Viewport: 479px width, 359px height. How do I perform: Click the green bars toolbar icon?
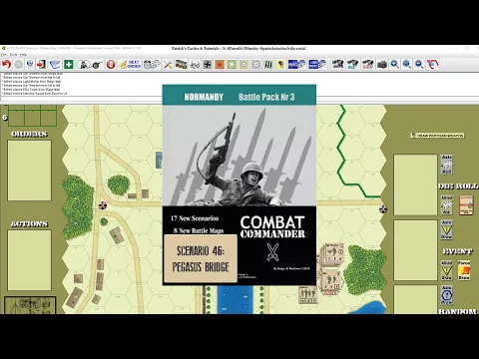coord(268,64)
